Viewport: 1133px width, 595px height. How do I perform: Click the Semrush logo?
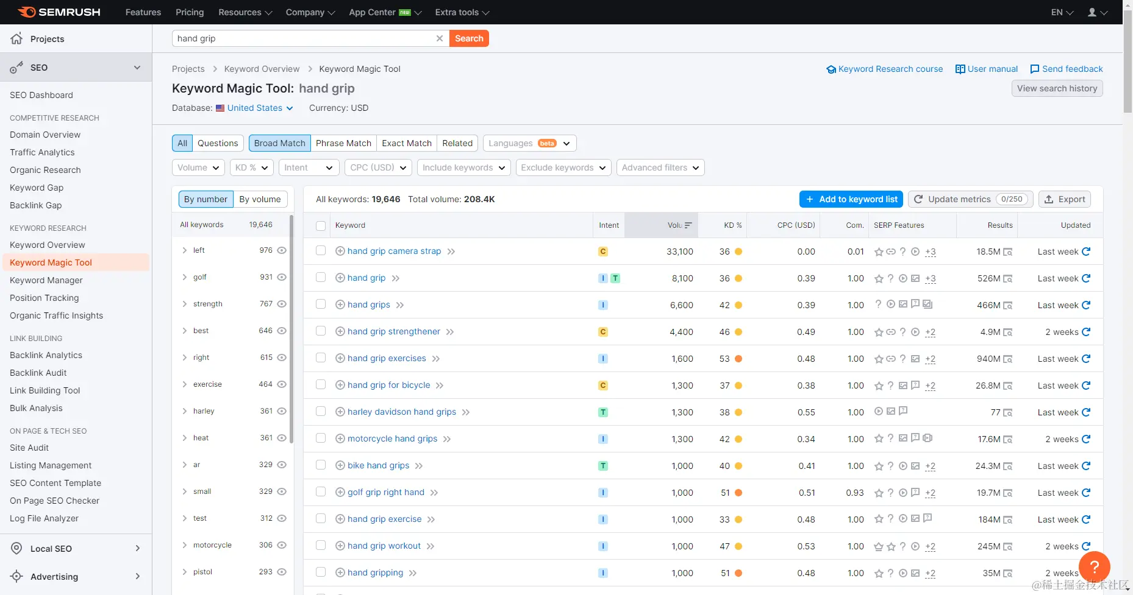click(x=59, y=12)
